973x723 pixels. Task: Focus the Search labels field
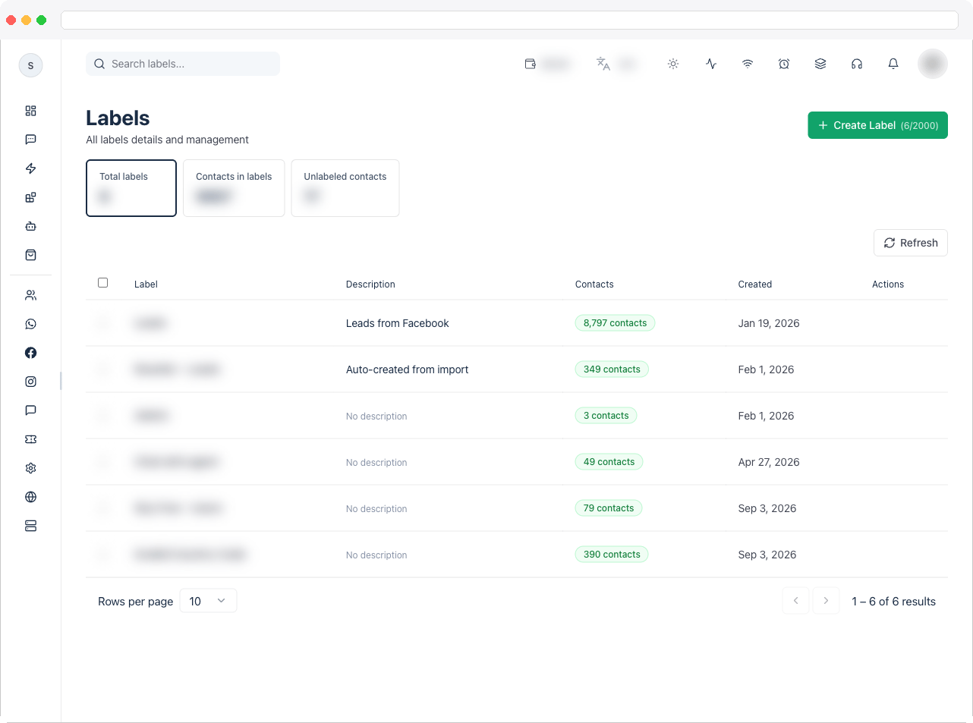click(x=183, y=64)
